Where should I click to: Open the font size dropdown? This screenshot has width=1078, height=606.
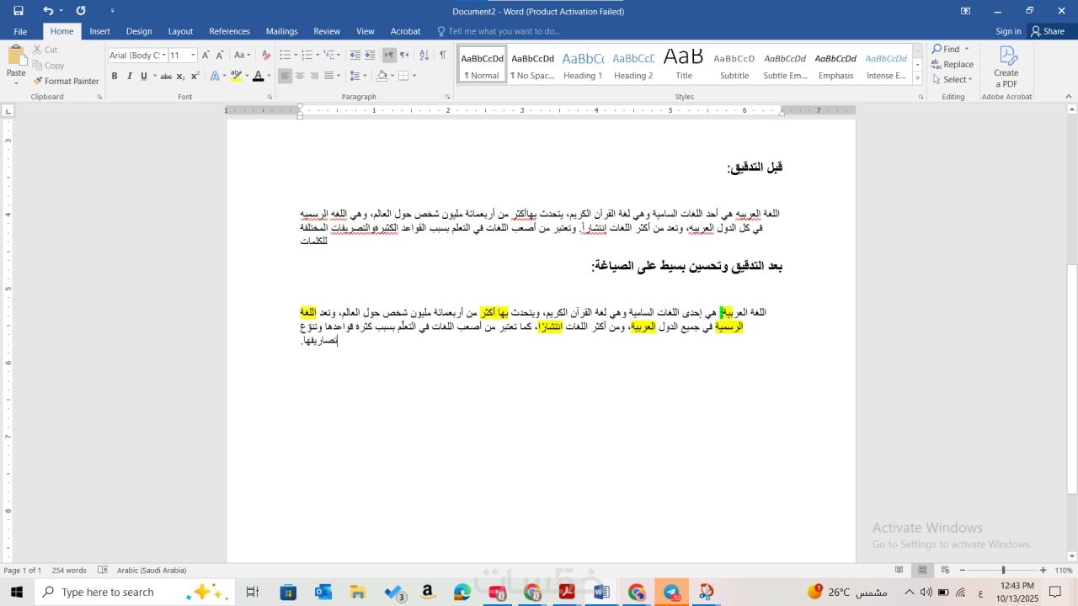point(193,56)
